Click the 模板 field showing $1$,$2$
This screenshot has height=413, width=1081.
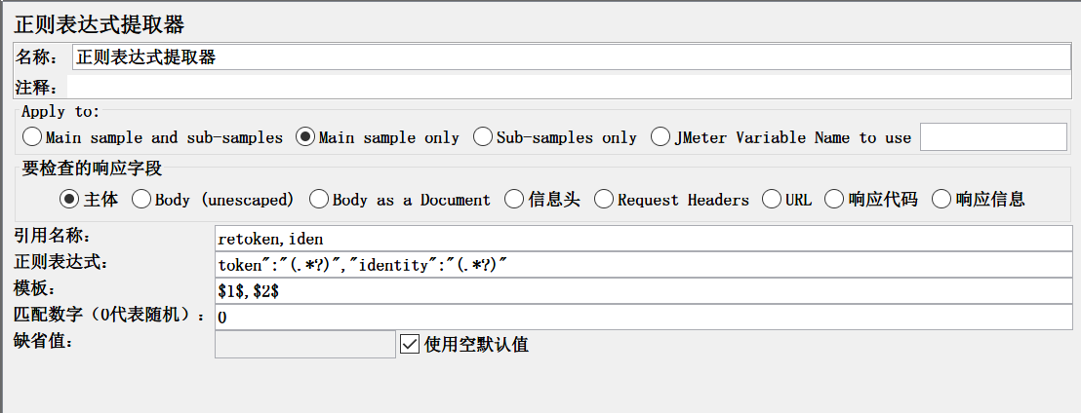point(642,291)
